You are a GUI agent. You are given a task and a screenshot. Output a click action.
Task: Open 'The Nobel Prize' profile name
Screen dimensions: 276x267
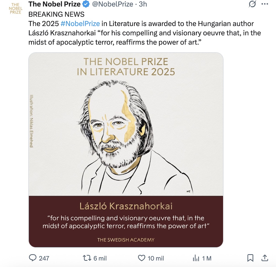pos(54,4)
